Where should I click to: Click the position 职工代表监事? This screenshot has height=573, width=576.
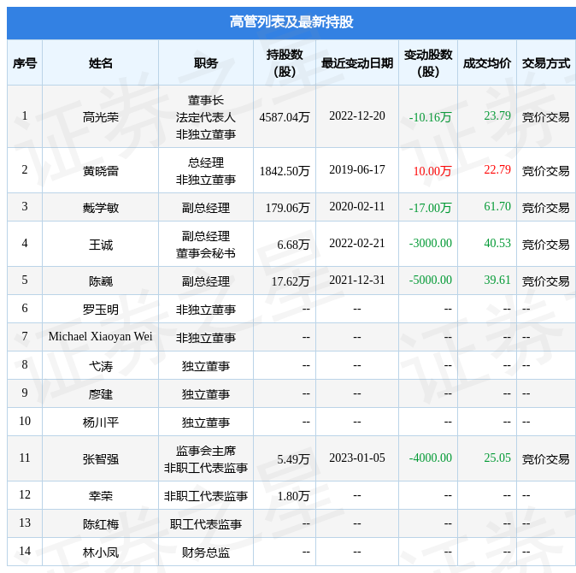[206, 524]
